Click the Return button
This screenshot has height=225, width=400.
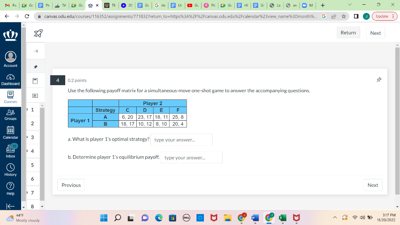pos(348,32)
